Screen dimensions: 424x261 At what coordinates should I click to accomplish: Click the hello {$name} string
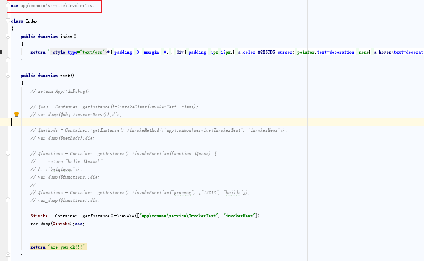(x=84, y=162)
